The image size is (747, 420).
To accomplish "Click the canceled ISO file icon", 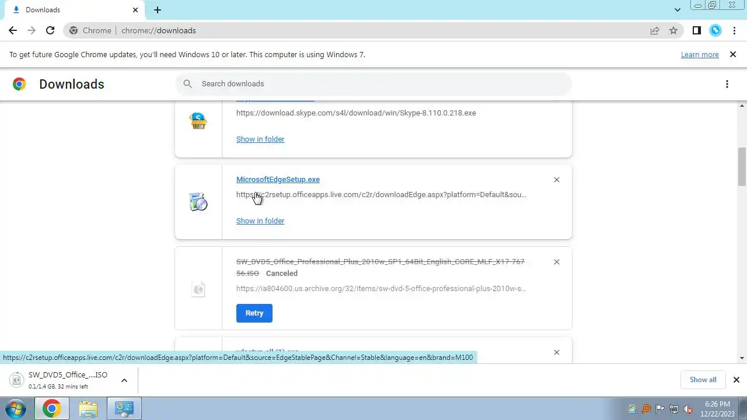I will 198,289.
